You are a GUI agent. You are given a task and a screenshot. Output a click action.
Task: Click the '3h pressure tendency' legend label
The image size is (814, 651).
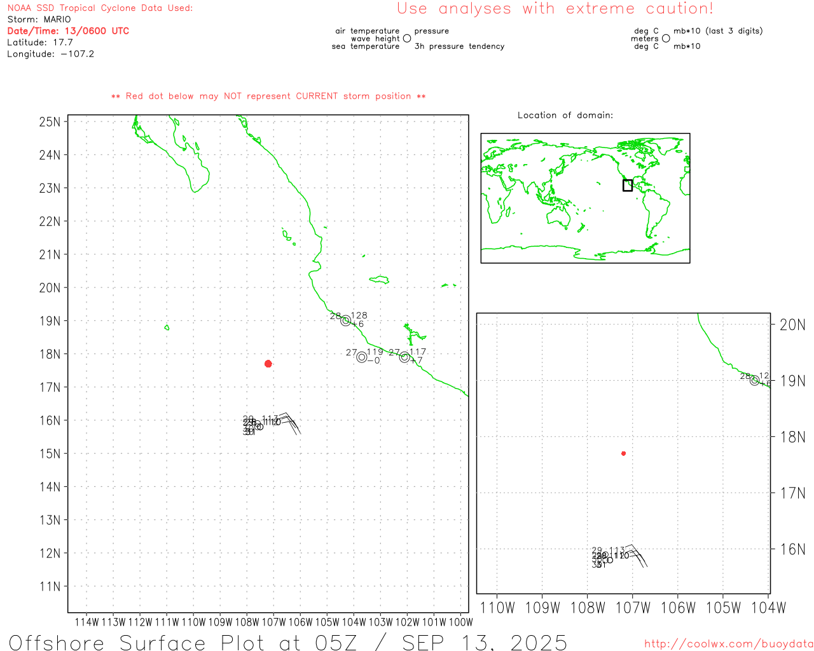click(x=459, y=46)
